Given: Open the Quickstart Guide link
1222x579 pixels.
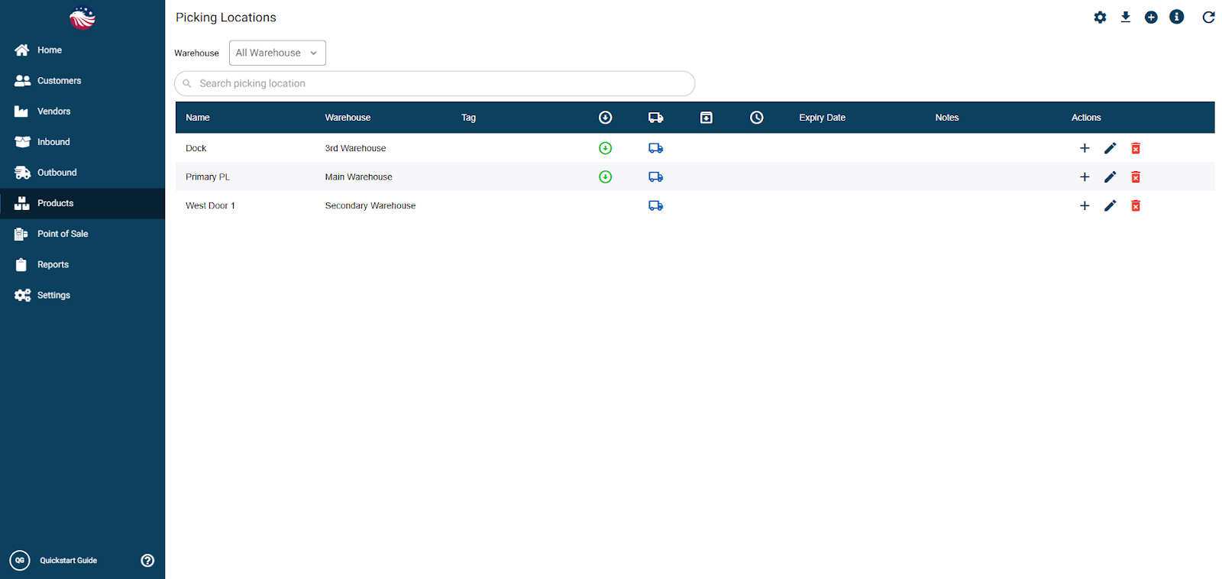Looking at the screenshot, I should [68, 561].
